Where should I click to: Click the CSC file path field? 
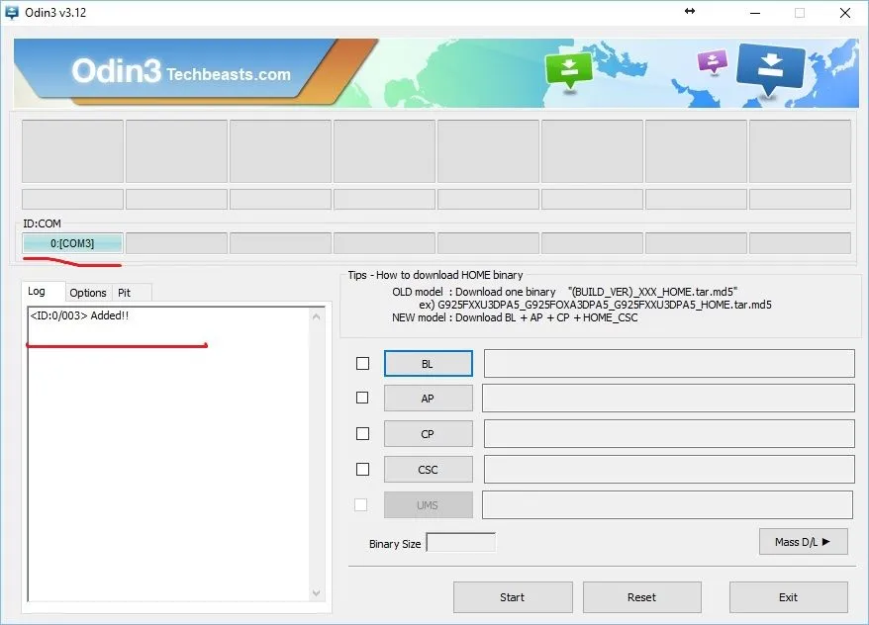669,470
